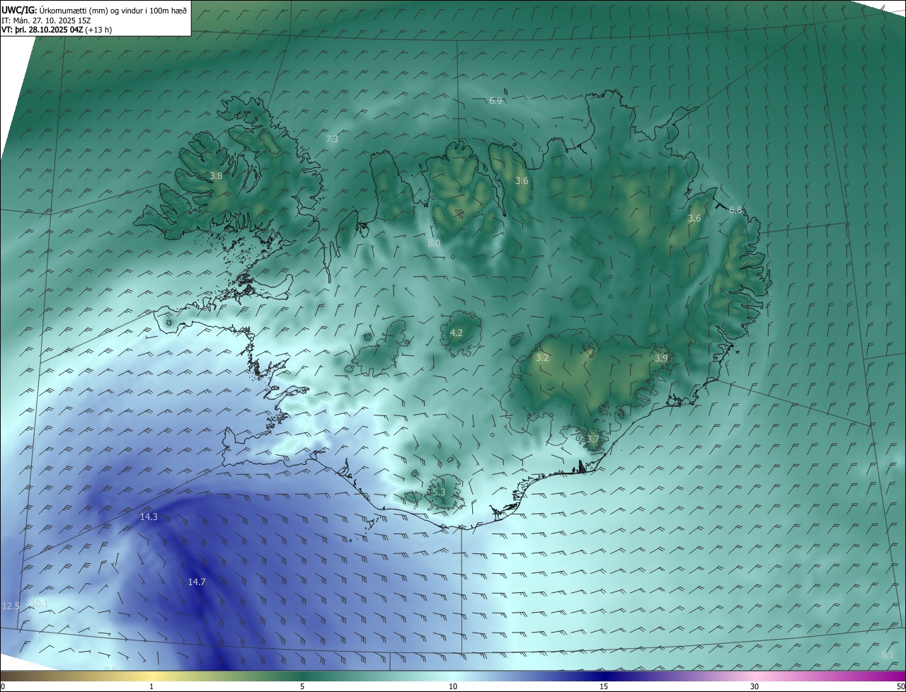Select the 5 mark on the color scale
The width and height of the screenshot is (906, 692).
pos(302,686)
